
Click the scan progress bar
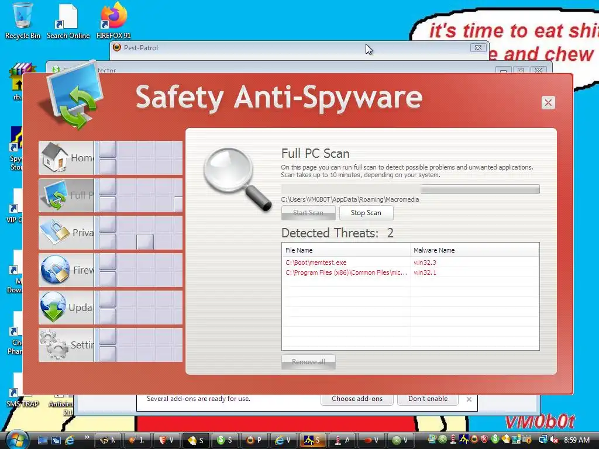pos(410,189)
